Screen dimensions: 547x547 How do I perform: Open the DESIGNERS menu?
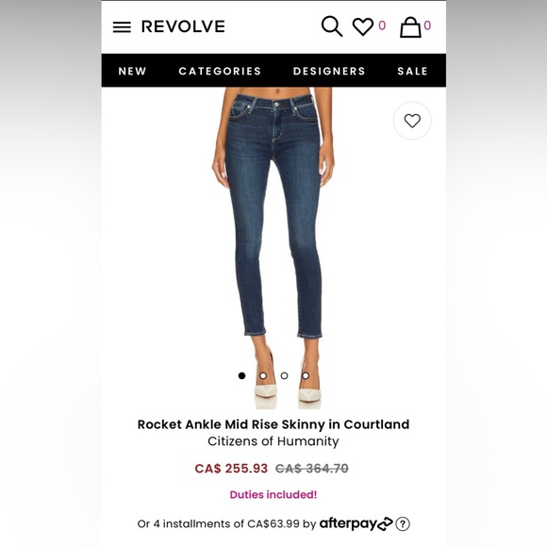(329, 71)
